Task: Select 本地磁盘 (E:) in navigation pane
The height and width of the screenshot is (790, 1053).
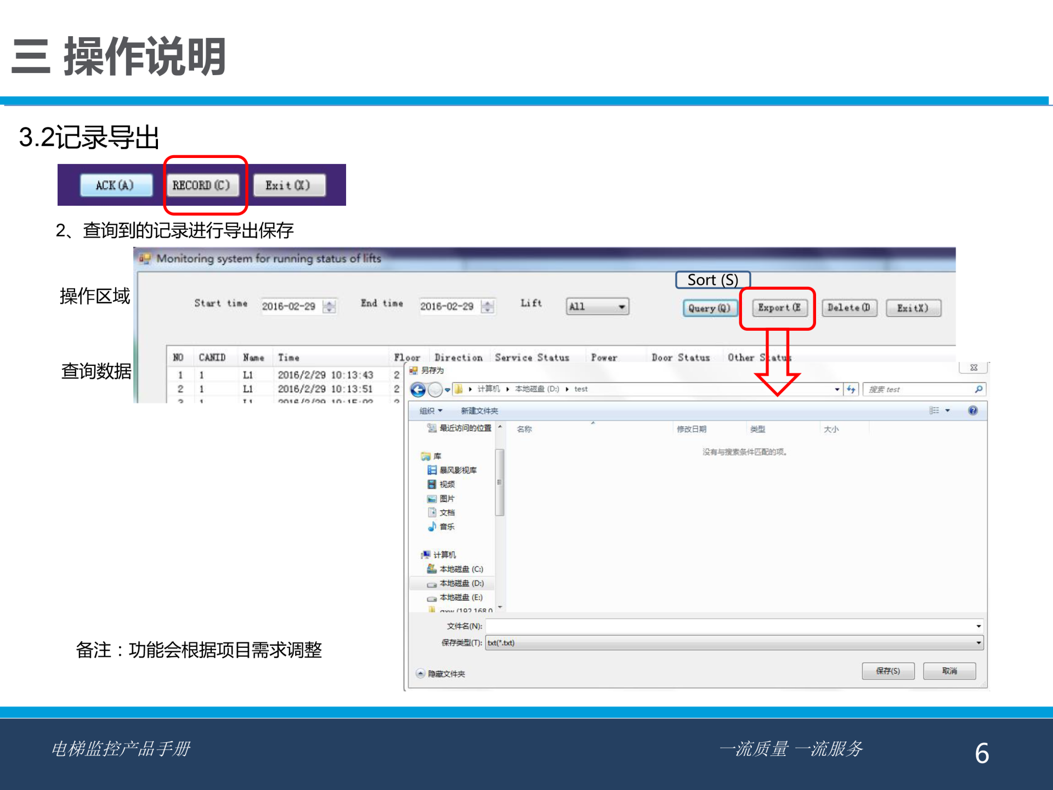Action: (x=455, y=597)
